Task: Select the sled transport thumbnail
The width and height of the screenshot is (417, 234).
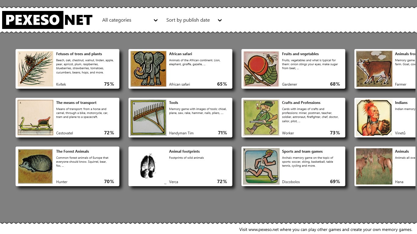Action: click(x=35, y=118)
